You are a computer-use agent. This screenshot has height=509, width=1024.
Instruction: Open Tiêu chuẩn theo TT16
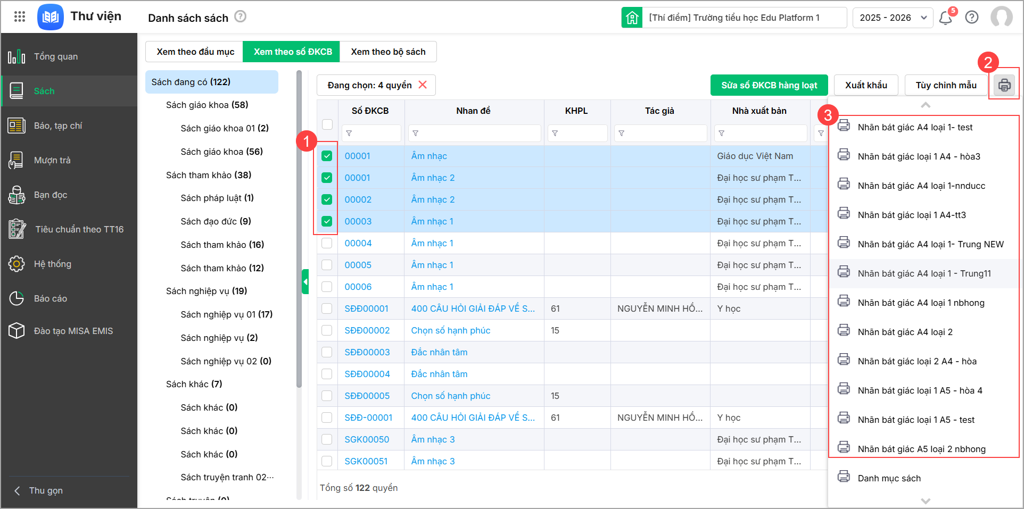click(x=69, y=229)
